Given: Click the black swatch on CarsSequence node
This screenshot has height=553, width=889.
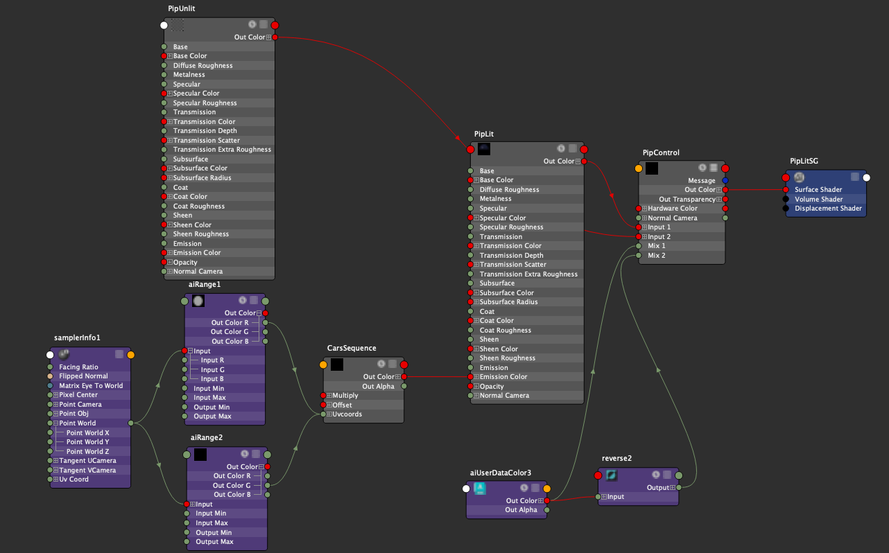Looking at the screenshot, I should pos(337,364).
